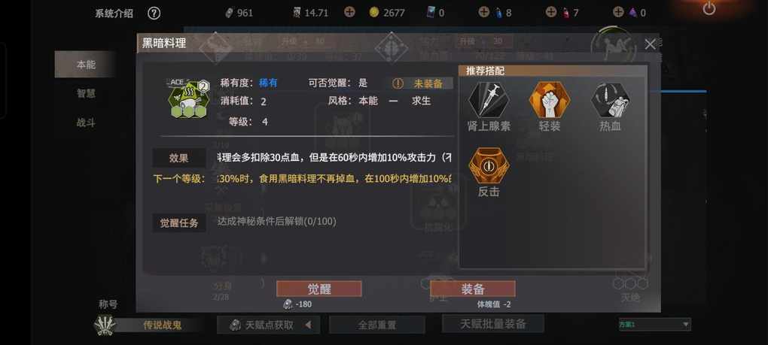Expand 天赋点获取 with the arrow
The image size is (768, 345).
(308, 325)
